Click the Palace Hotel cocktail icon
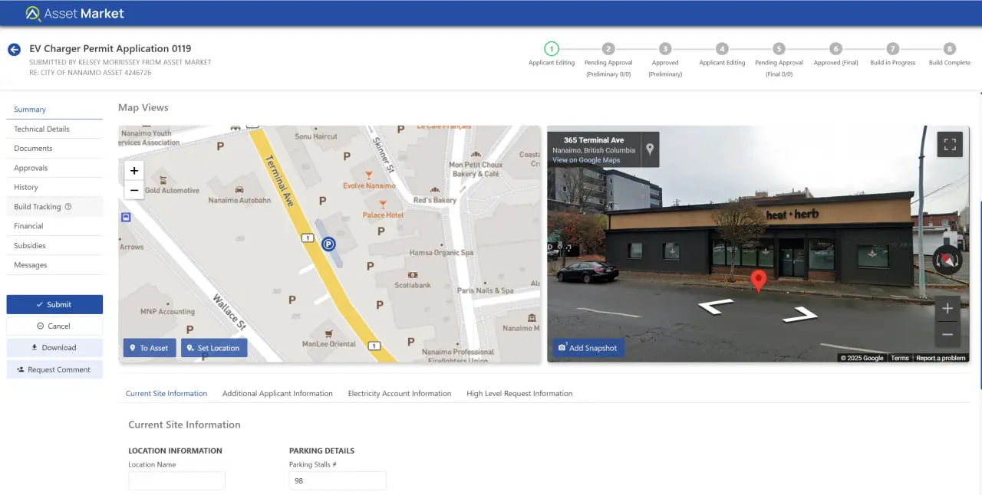The width and height of the screenshot is (982, 495). click(383, 205)
